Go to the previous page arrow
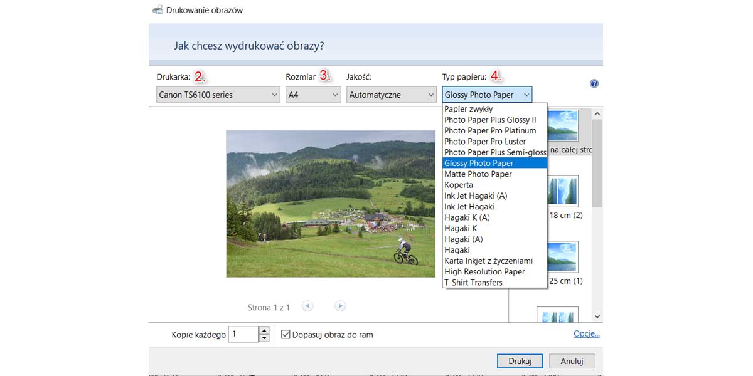Screen dimensions: 753x376 307,306
